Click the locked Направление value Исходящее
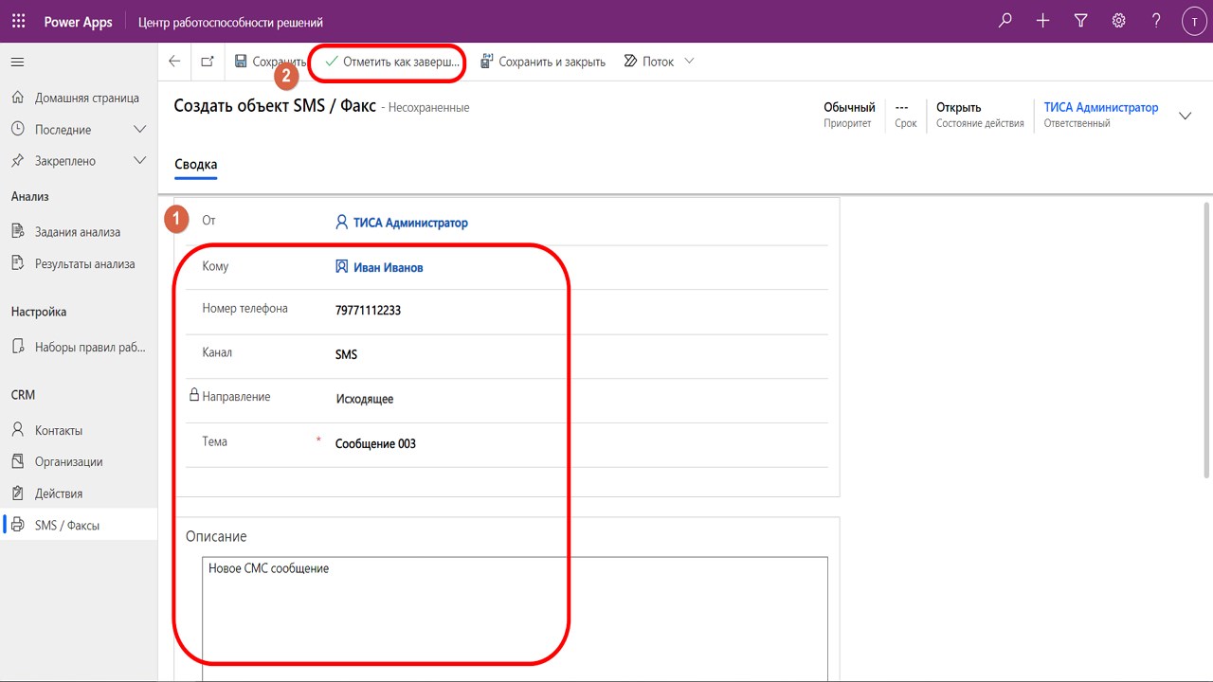 [365, 399]
